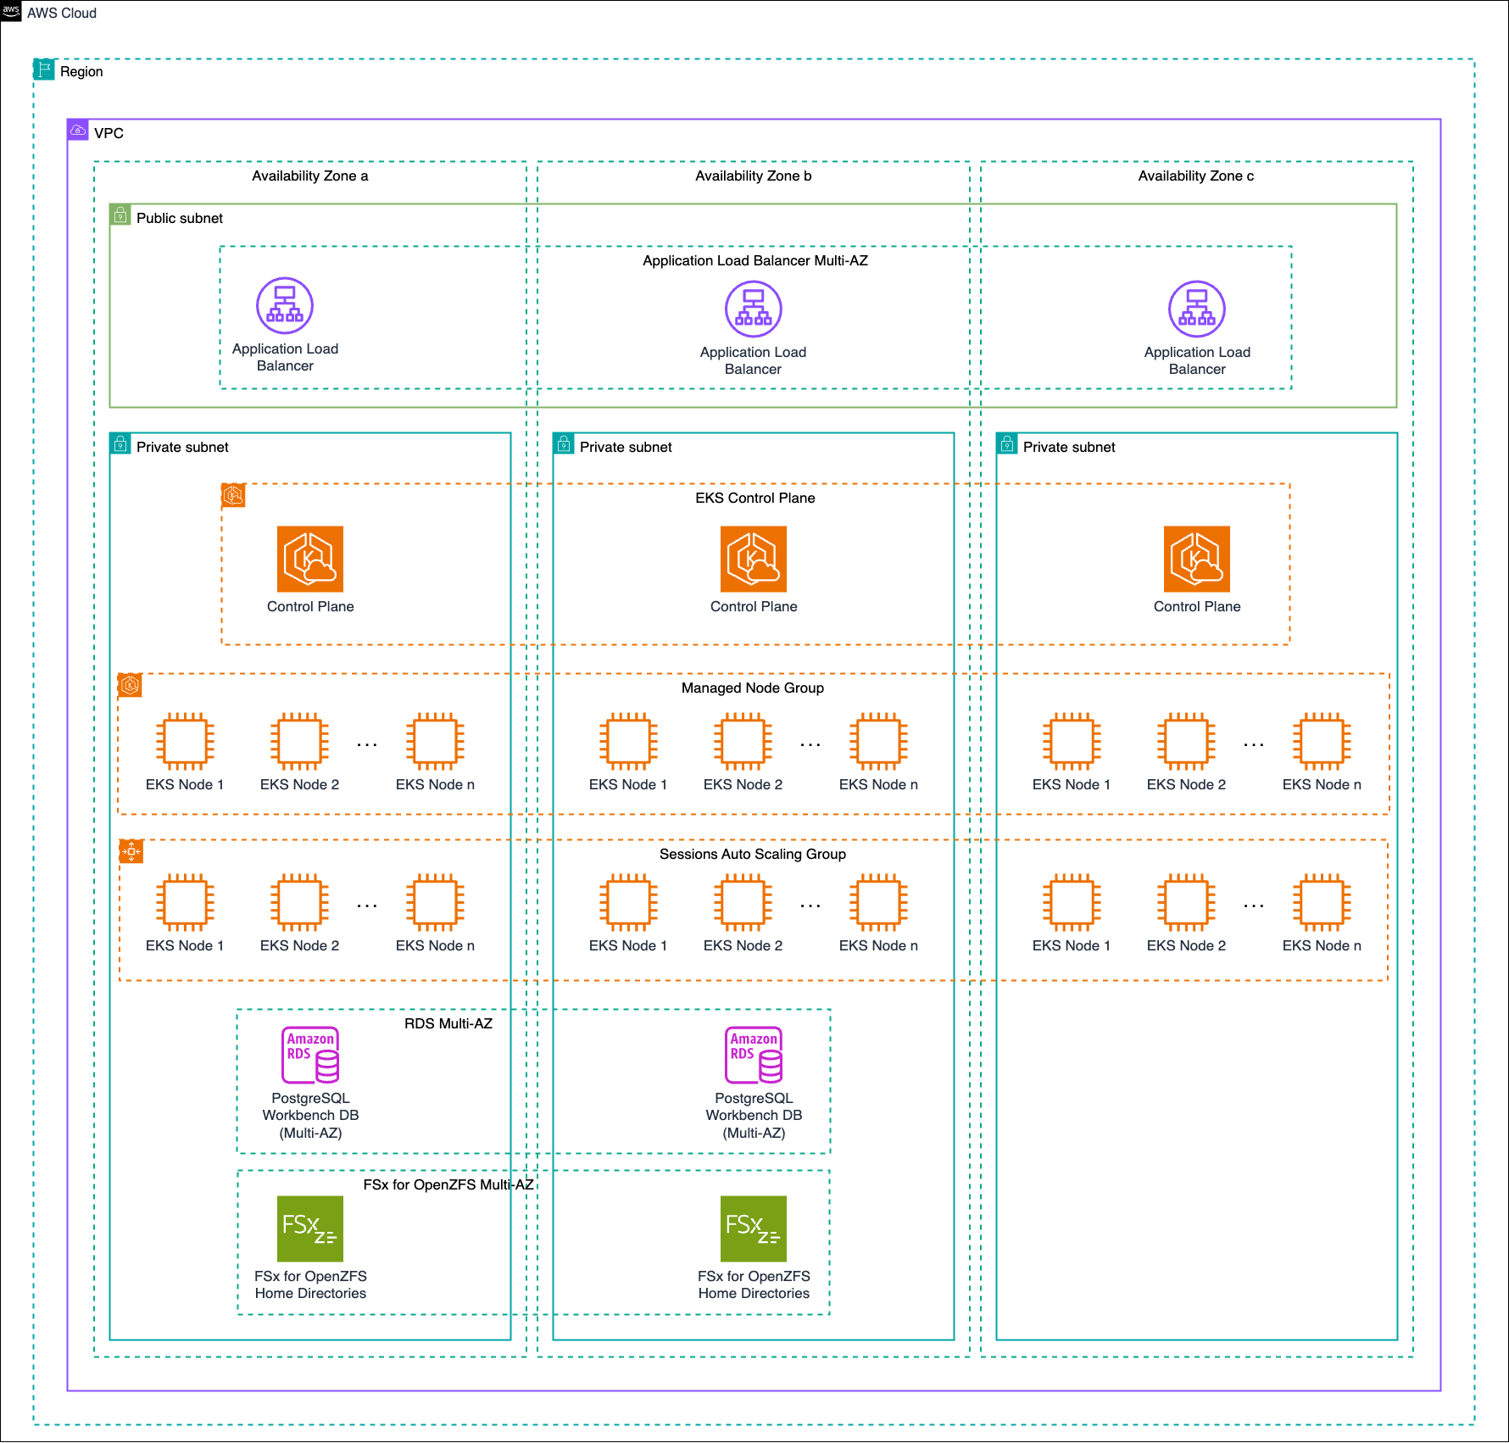Select Control Plane icon in Zone a
Image resolution: width=1509 pixels, height=1443 pixels.
310,559
